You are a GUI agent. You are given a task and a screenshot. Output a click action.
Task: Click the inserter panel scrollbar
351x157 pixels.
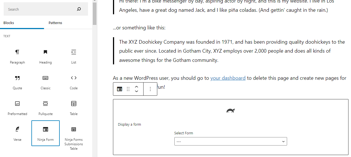click(95, 14)
